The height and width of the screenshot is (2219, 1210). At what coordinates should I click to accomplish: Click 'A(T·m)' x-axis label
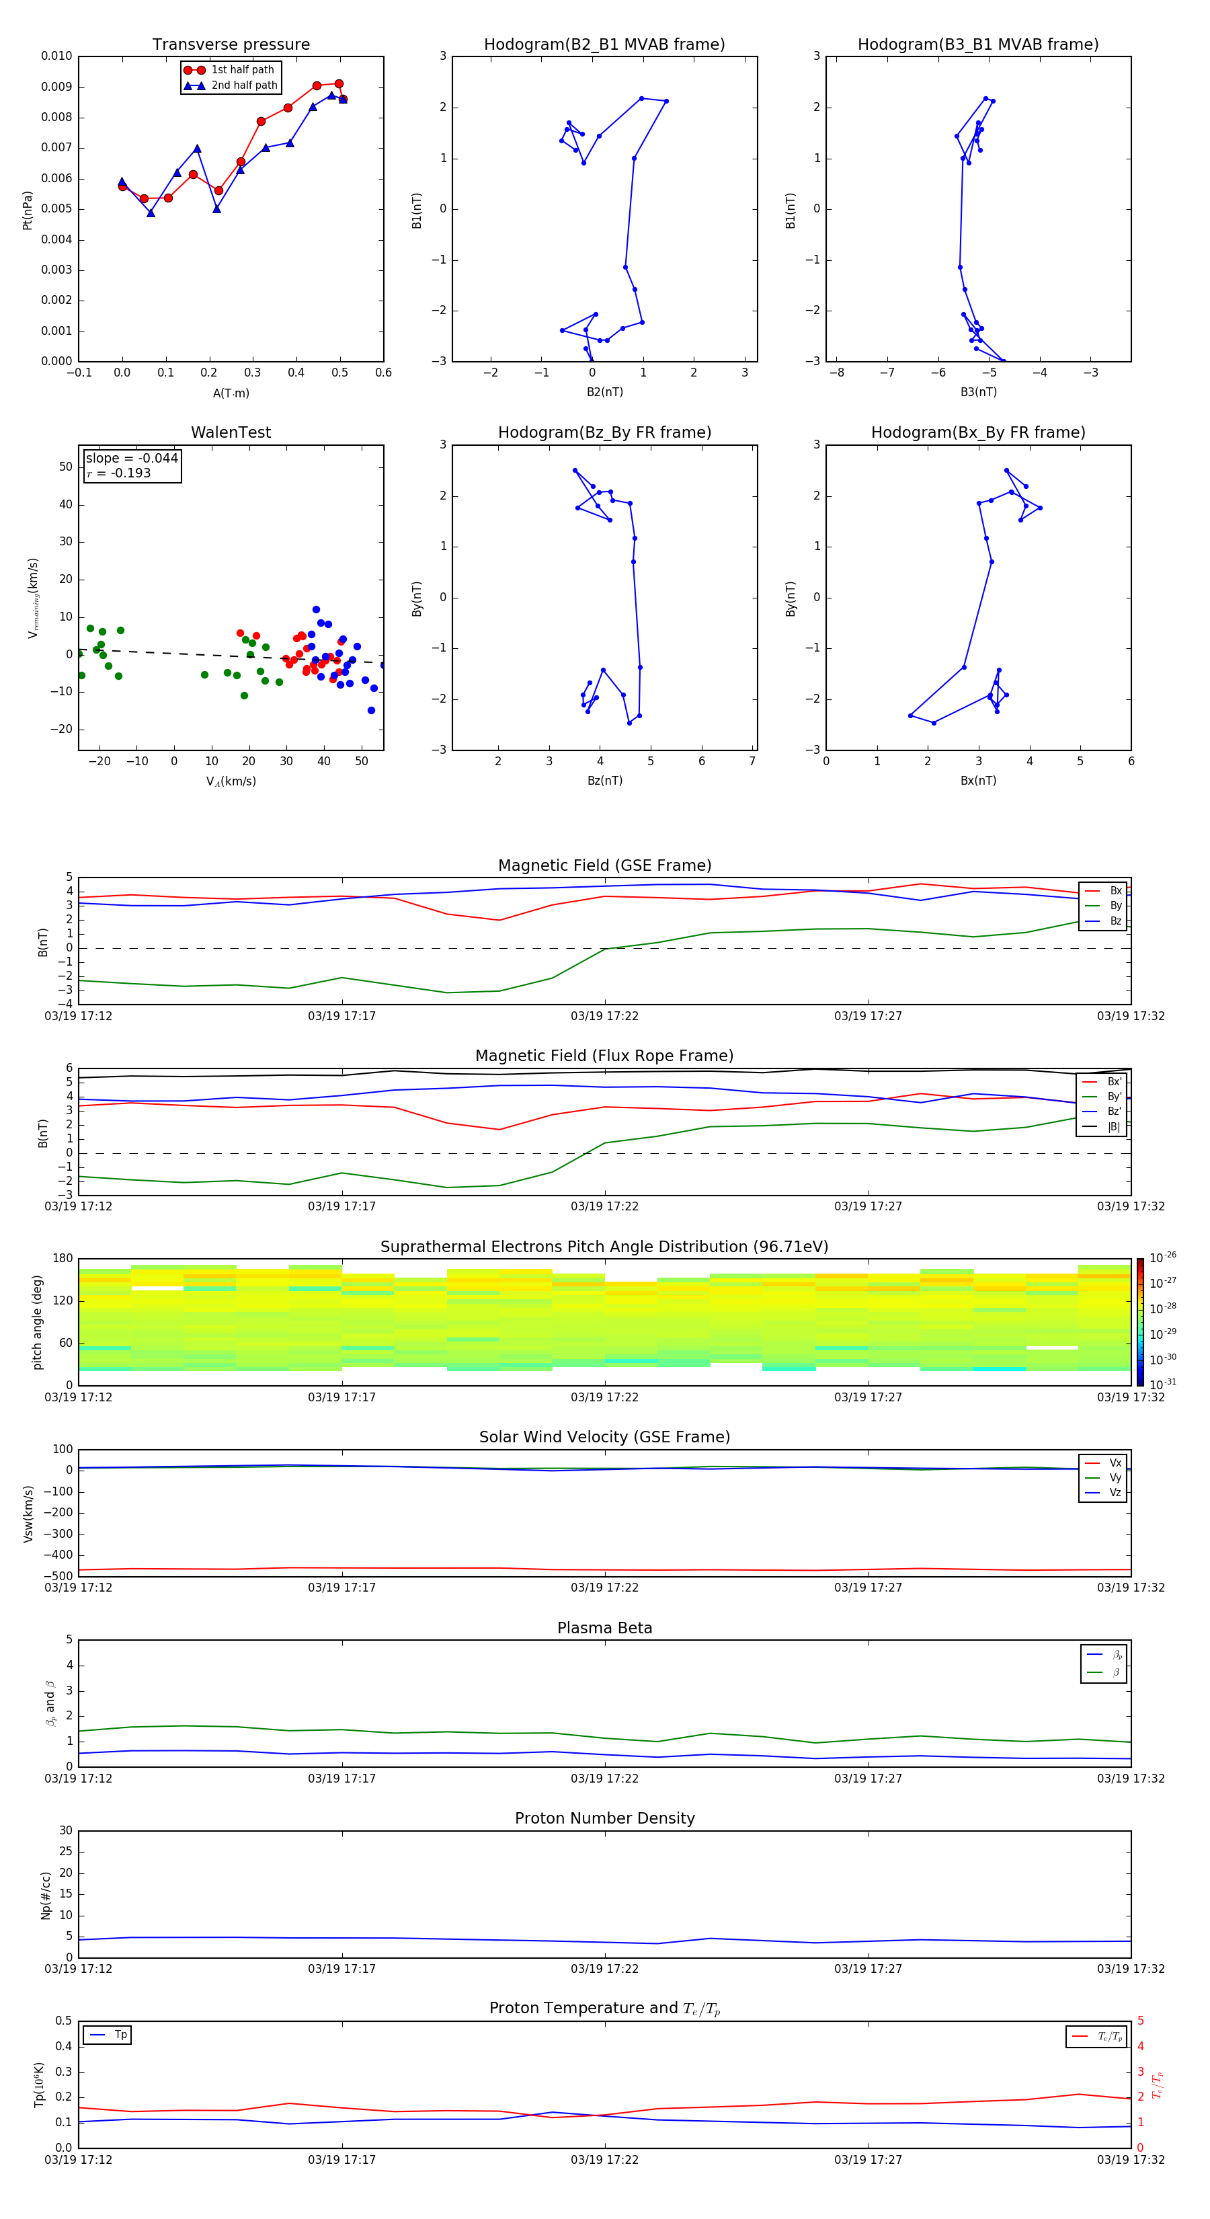click(x=231, y=393)
